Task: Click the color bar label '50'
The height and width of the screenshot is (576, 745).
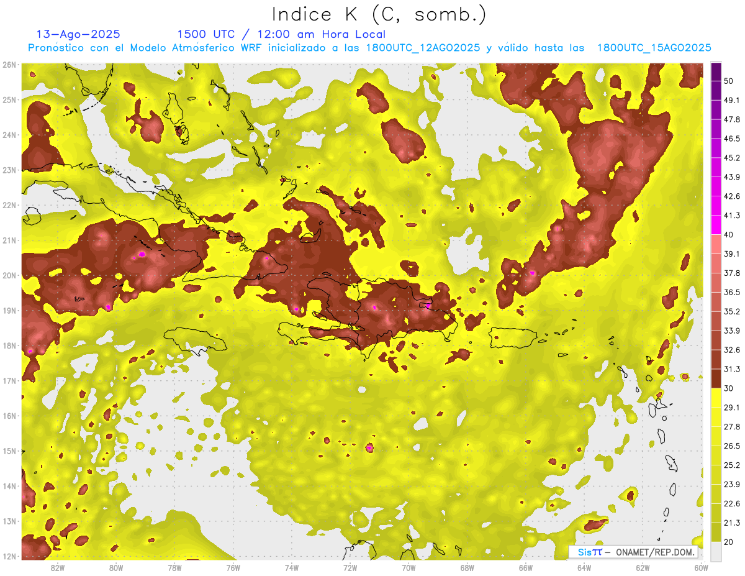Action: point(729,81)
